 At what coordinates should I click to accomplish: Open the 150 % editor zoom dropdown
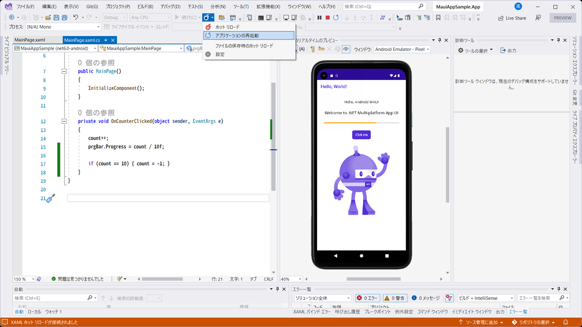pos(24,279)
